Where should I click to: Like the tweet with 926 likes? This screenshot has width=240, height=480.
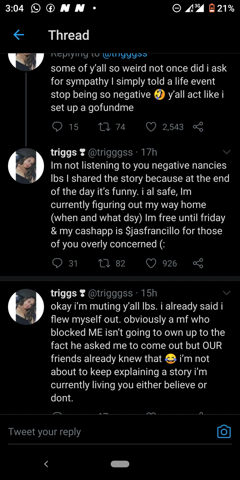point(151,263)
